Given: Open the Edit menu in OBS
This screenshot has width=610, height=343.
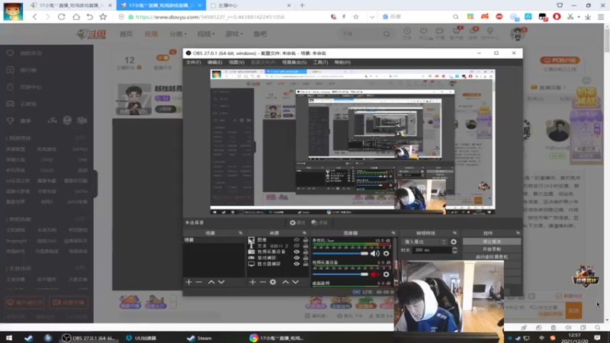Looking at the screenshot, I should tap(215, 63).
